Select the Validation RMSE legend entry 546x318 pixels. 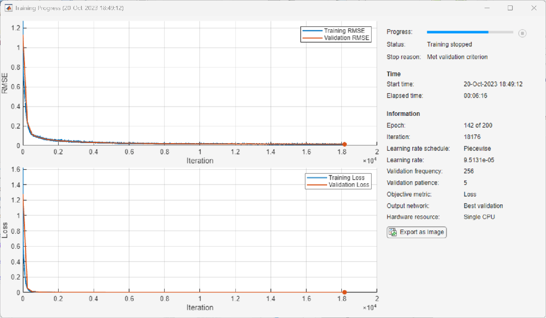tap(336, 38)
